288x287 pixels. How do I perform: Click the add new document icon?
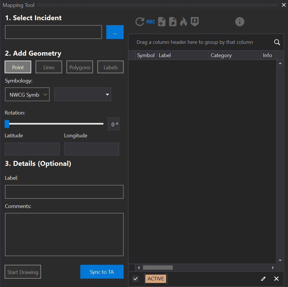(162, 22)
